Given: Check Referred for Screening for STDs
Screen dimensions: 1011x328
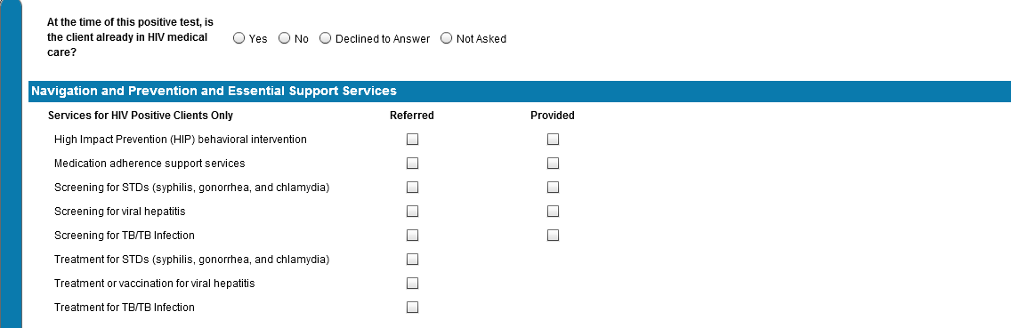Looking at the screenshot, I should click(x=412, y=187).
